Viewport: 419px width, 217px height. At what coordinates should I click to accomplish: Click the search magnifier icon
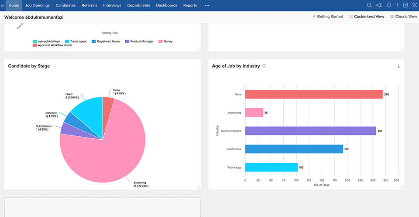click(369, 5)
